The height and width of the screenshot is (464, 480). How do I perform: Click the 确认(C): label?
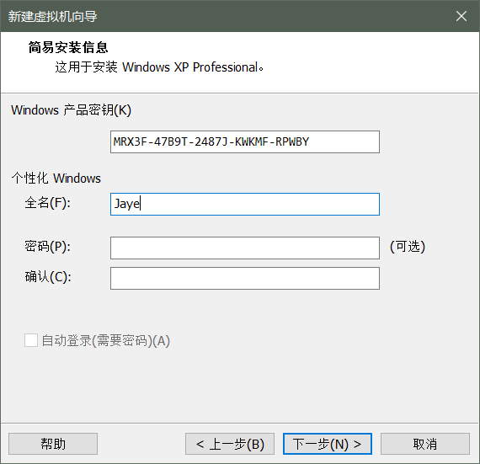[48, 277]
